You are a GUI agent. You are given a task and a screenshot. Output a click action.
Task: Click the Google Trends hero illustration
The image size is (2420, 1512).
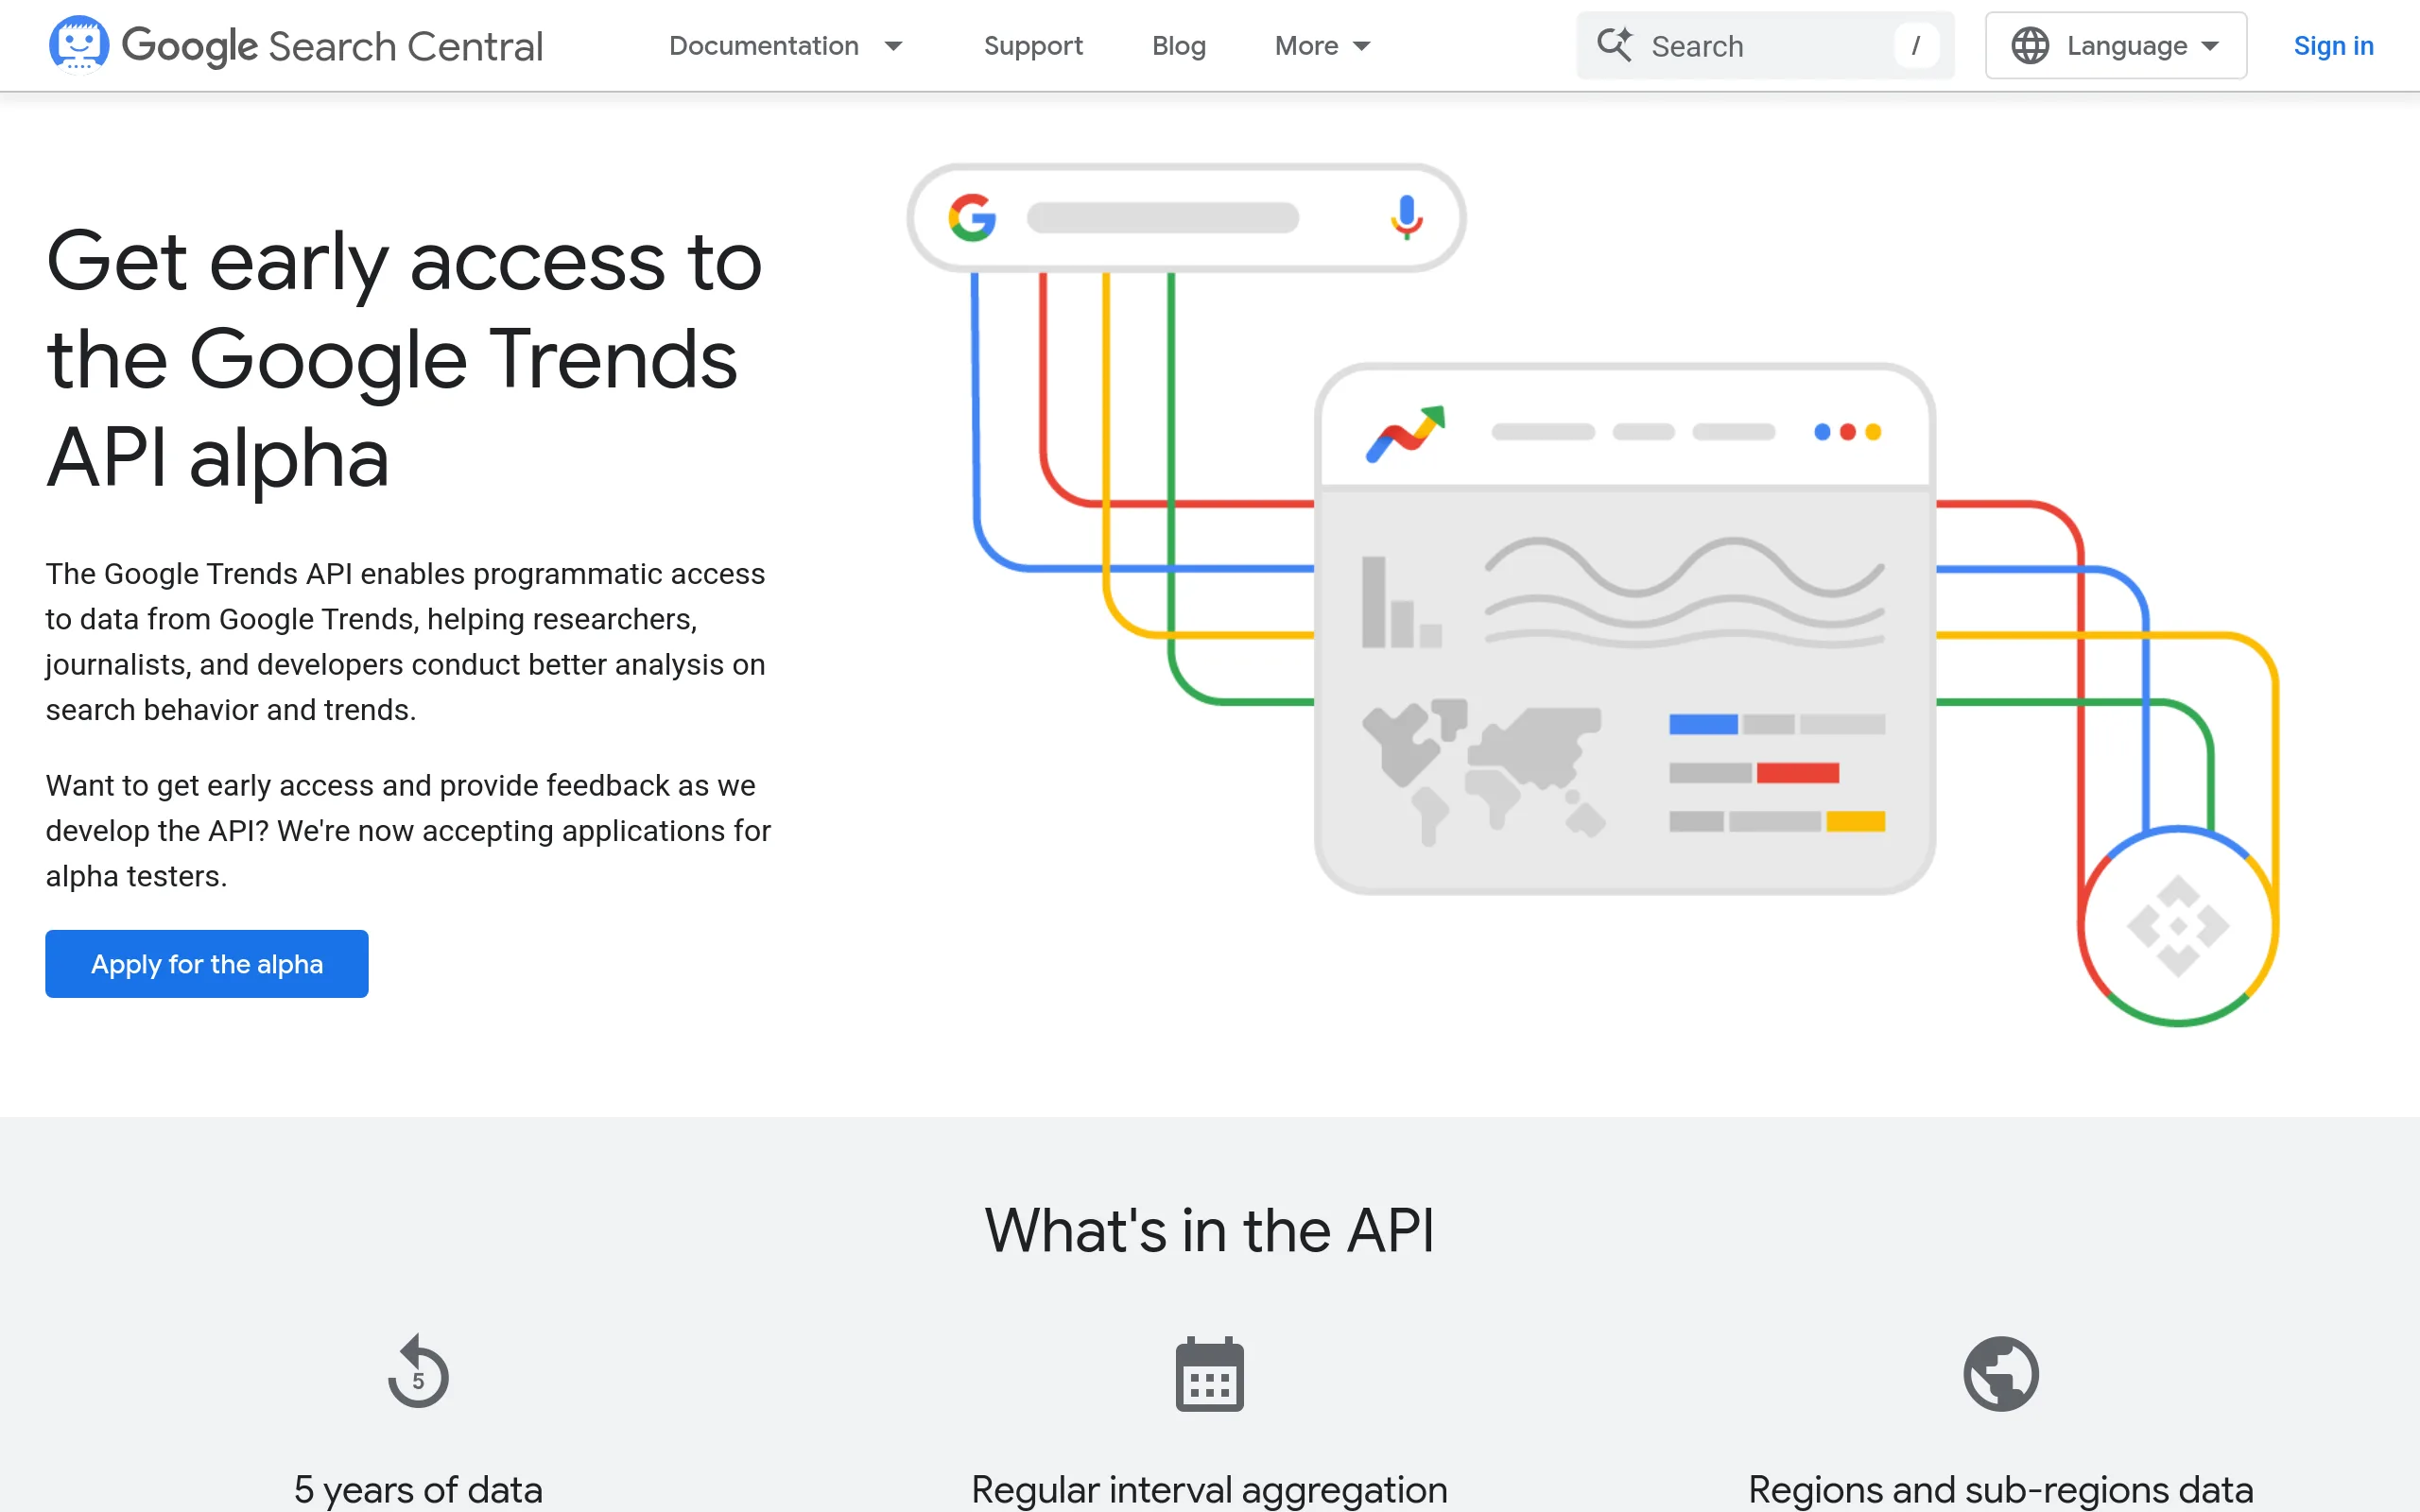click(1593, 595)
